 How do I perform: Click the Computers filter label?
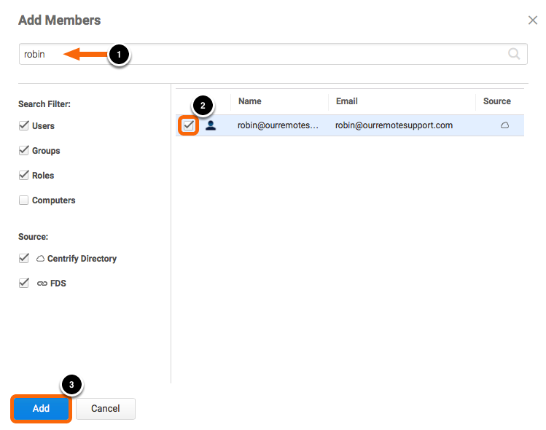[54, 200]
